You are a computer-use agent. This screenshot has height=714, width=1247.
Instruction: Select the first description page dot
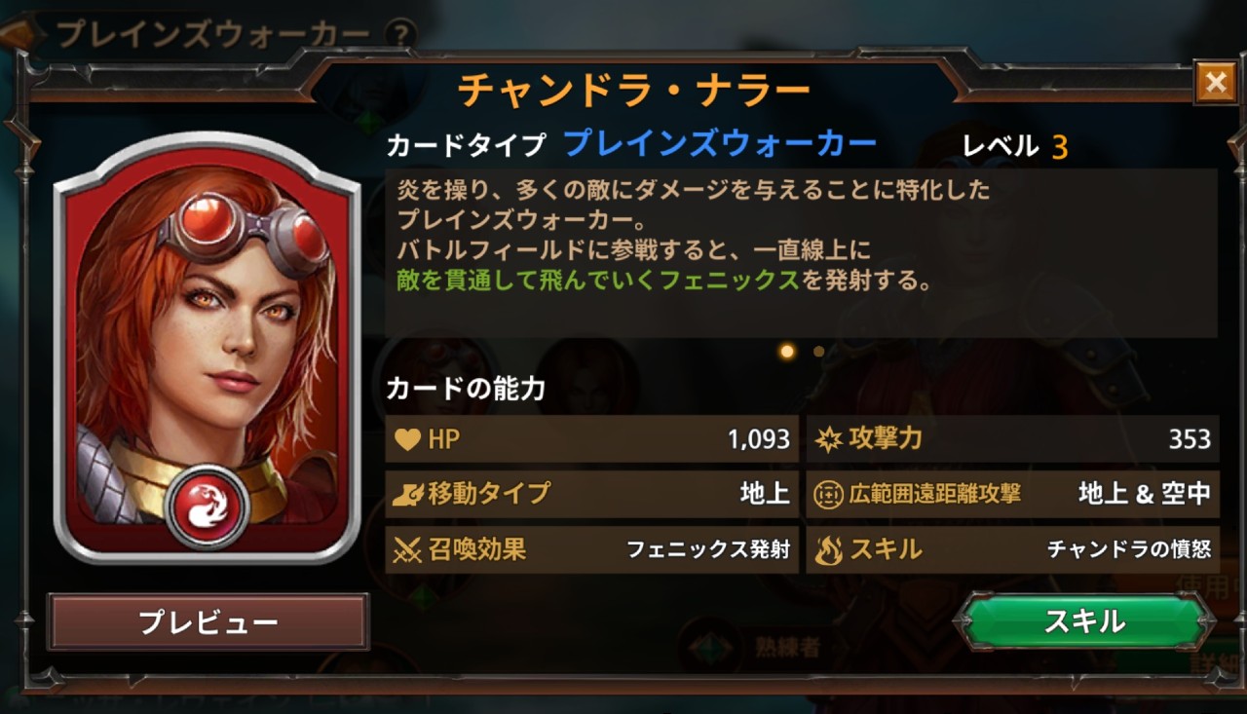click(787, 351)
